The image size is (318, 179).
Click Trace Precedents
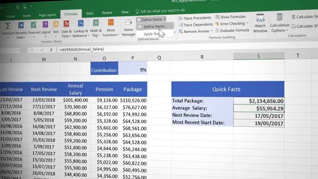(x=195, y=18)
